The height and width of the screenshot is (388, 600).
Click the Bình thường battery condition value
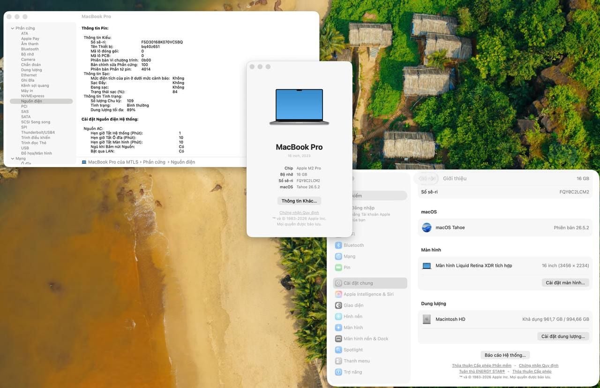[138, 106]
